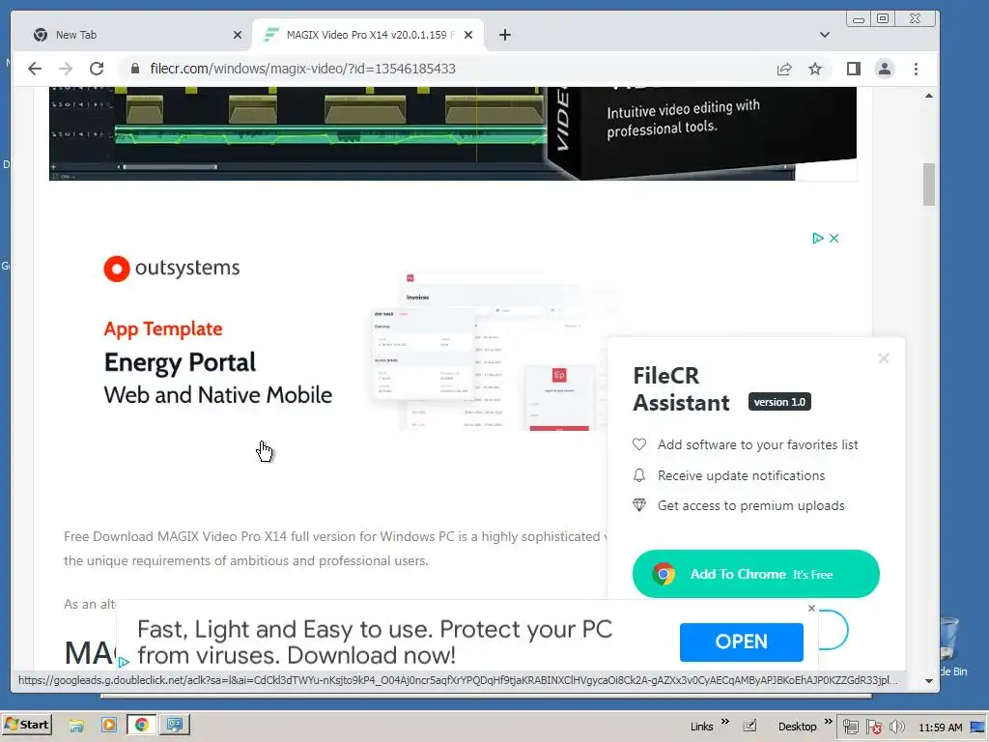This screenshot has width=989, height=742.
Task: Go back with the browser back arrow
Action: [x=35, y=69]
